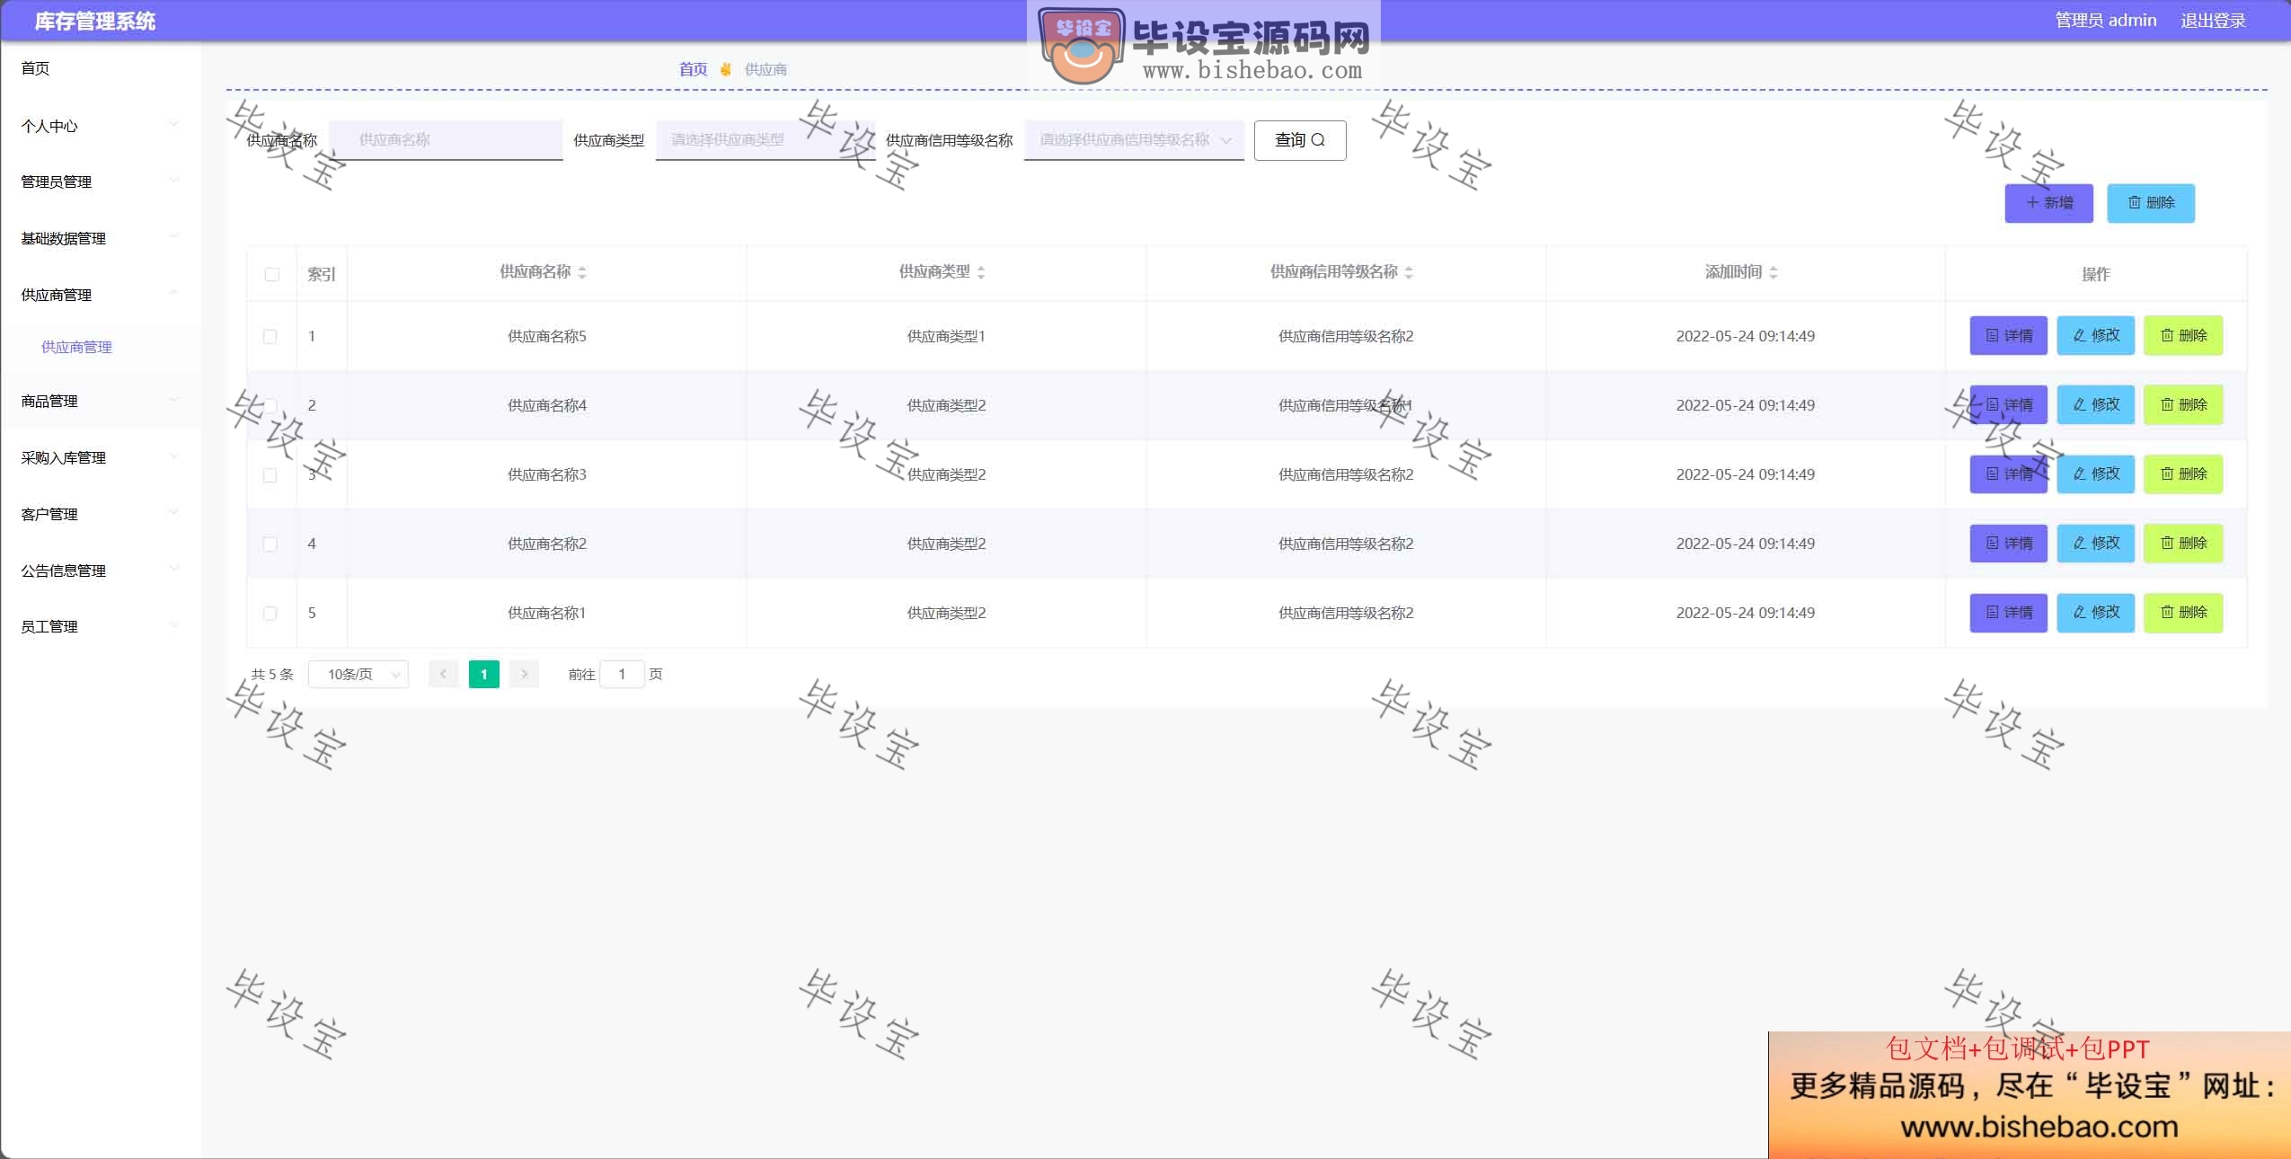This screenshot has width=2291, height=1159.
Task: Expand 管理员管理 sidebar menu
Action: (99, 181)
